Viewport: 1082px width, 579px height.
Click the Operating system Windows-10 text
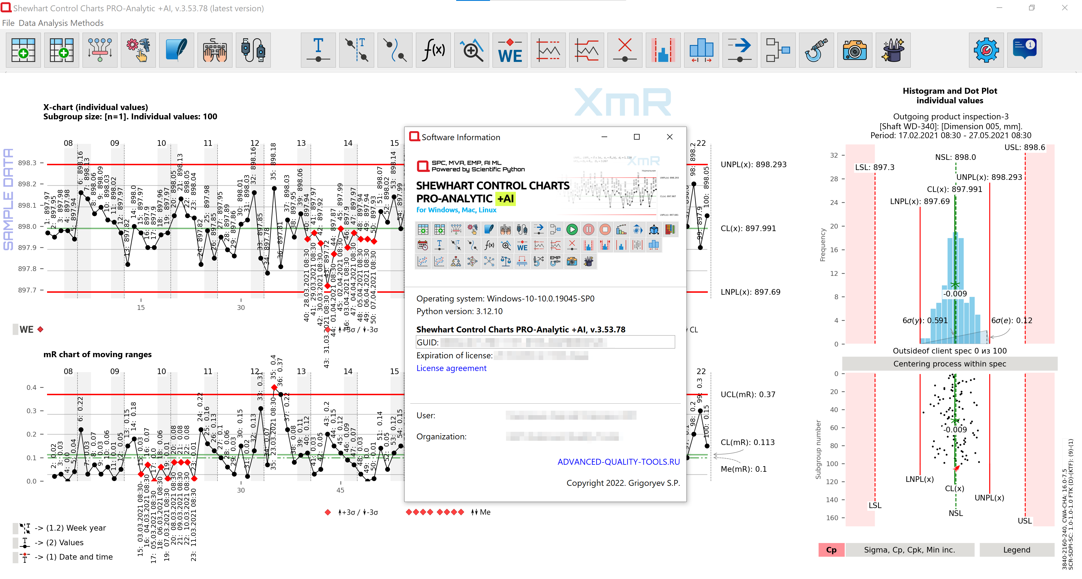coord(505,299)
